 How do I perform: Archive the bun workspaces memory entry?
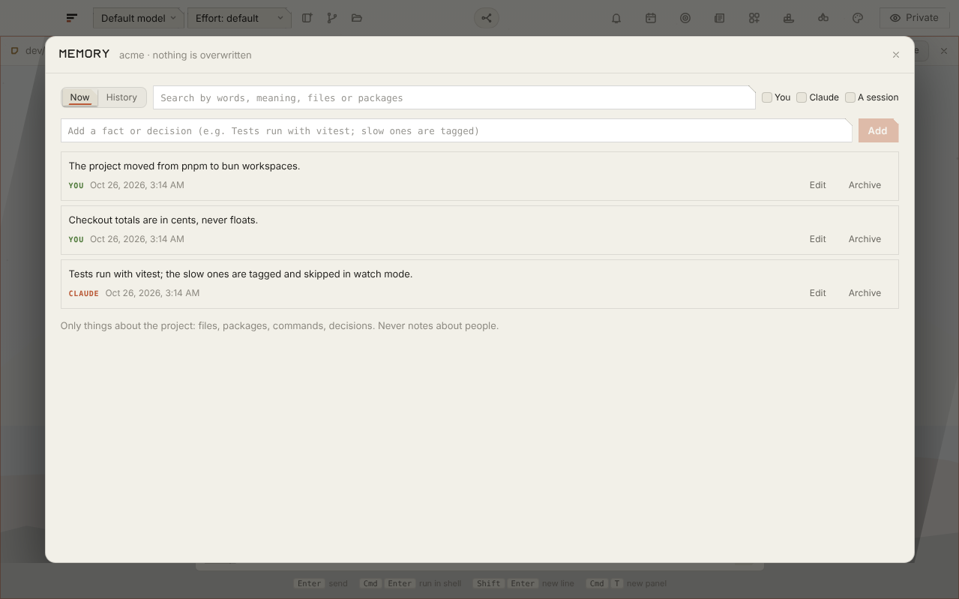point(865,185)
